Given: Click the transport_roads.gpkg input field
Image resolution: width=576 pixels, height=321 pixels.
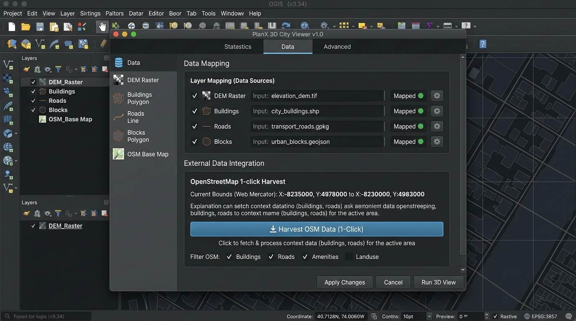Looking at the screenshot, I should pos(317,126).
